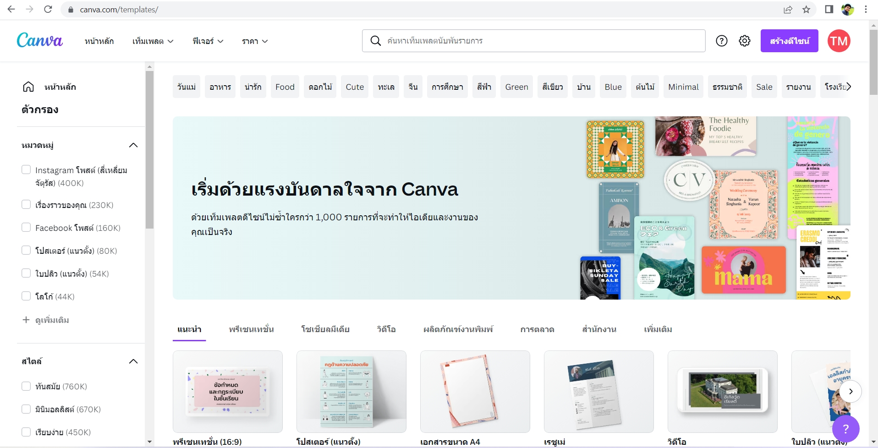The width and height of the screenshot is (878, 448).
Task: Click Green tag chip
Action: tap(516, 87)
